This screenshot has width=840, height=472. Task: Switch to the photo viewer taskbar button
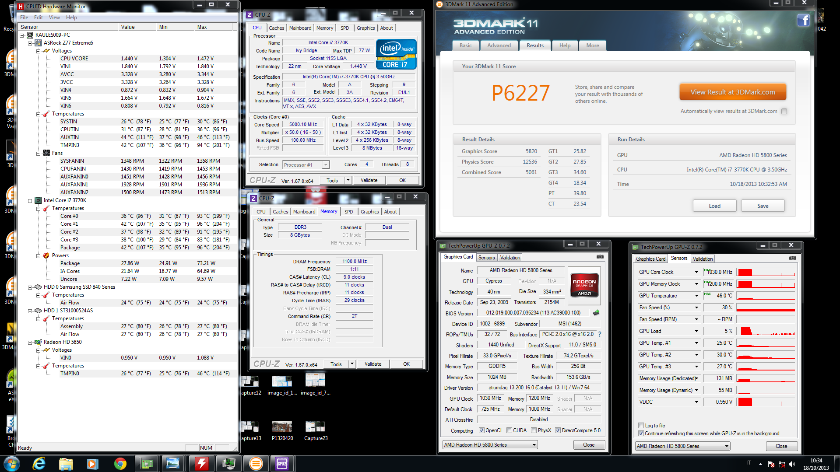point(173,464)
